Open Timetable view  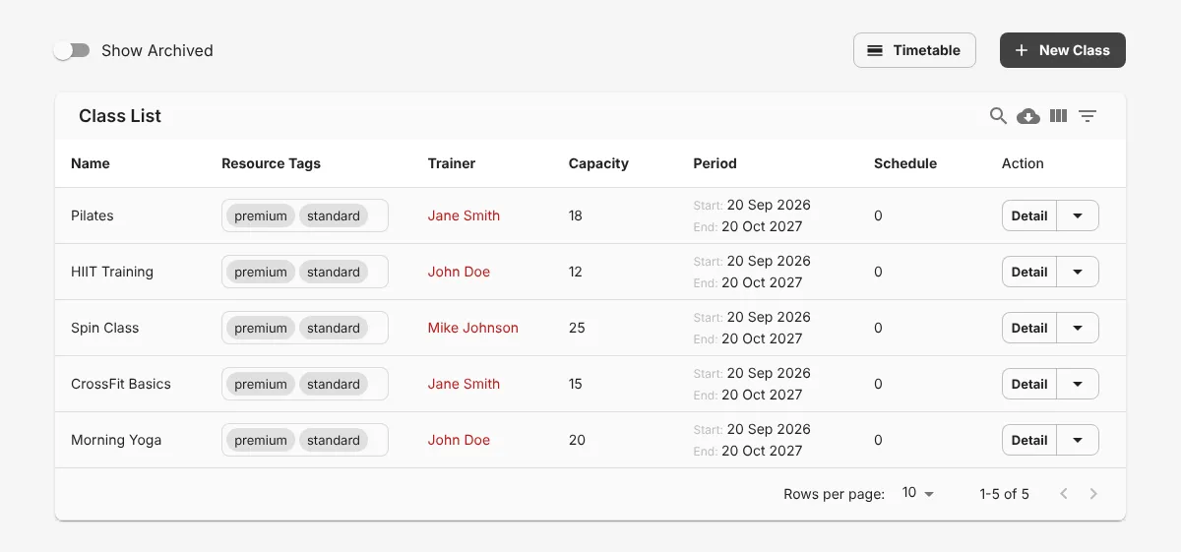[914, 50]
